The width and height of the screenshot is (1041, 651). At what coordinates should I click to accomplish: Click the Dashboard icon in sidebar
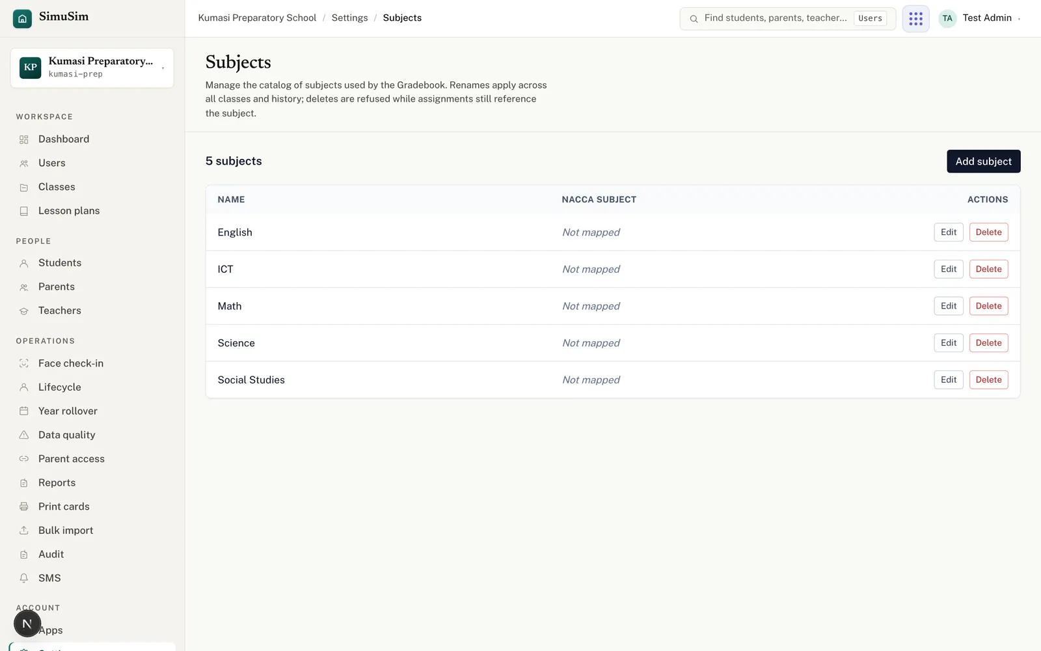[24, 139]
